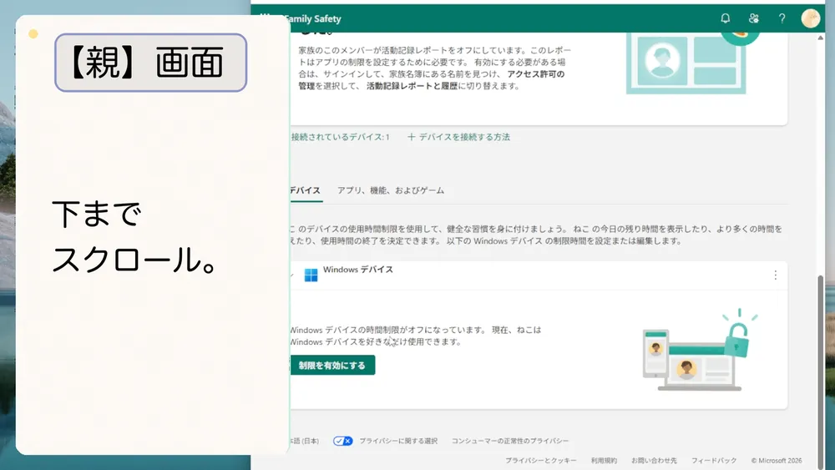Screen dimensions: 835x470
Task: Open the family members icon in header
Action: click(x=753, y=18)
